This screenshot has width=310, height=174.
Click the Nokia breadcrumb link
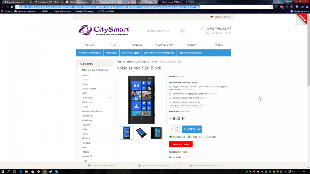(x=154, y=62)
